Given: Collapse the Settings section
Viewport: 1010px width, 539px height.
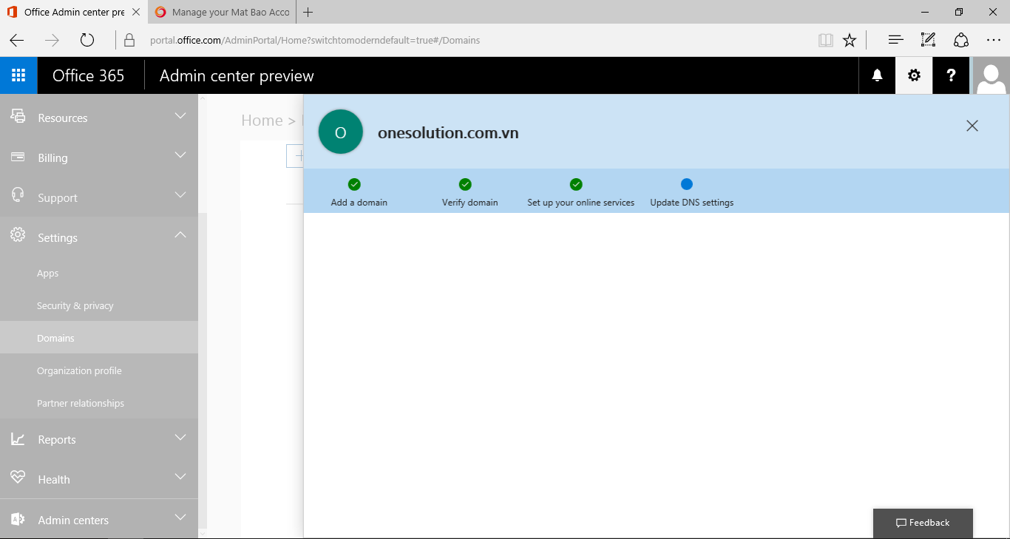Looking at the screenshot, I should point(98,237).
